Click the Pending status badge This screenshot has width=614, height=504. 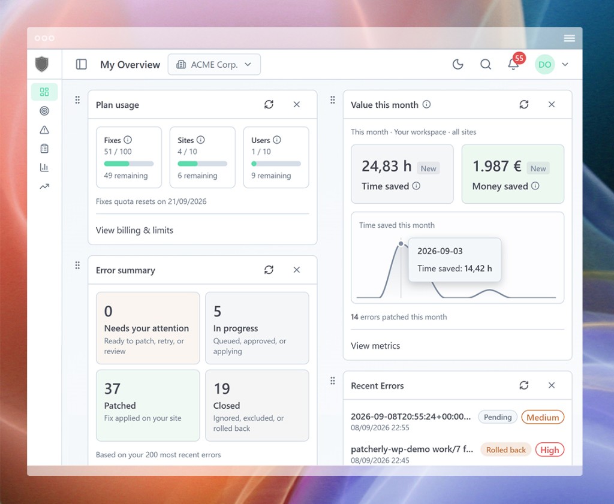498,417
